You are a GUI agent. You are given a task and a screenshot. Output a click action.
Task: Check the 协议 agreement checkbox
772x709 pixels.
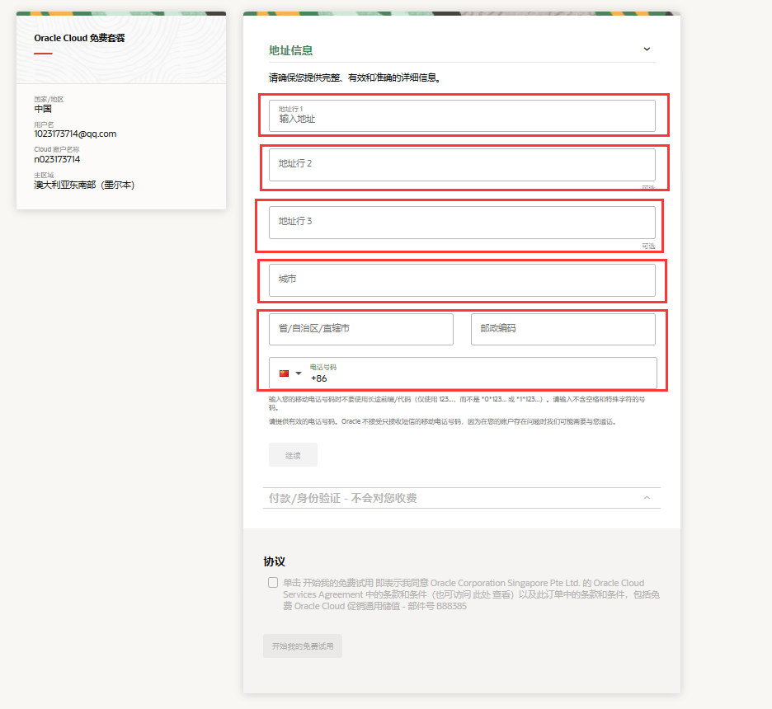pos(273,583)
